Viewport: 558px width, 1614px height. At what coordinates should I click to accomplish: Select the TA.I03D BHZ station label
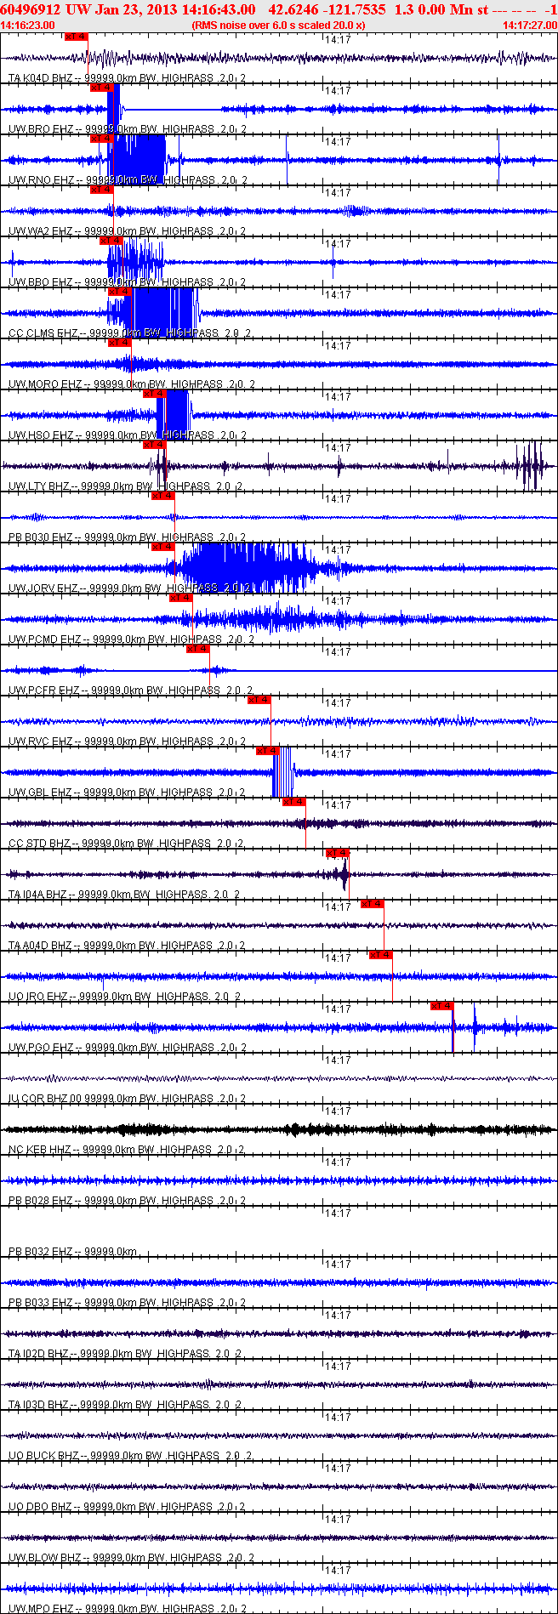point(37,1405)
